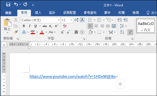The image size is (157, 96).
Task: Select the Format Painter brush
Action: pos(16,32)
